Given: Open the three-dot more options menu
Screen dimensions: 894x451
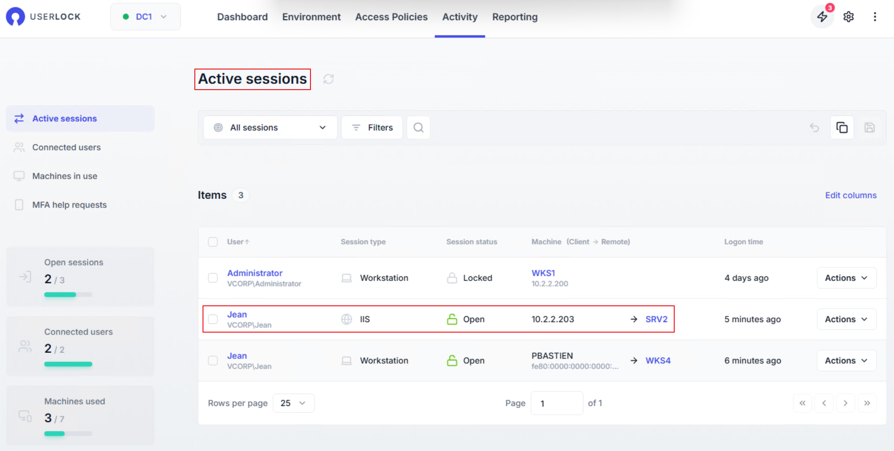Looking at the screenshot, I should pos(875,17).
